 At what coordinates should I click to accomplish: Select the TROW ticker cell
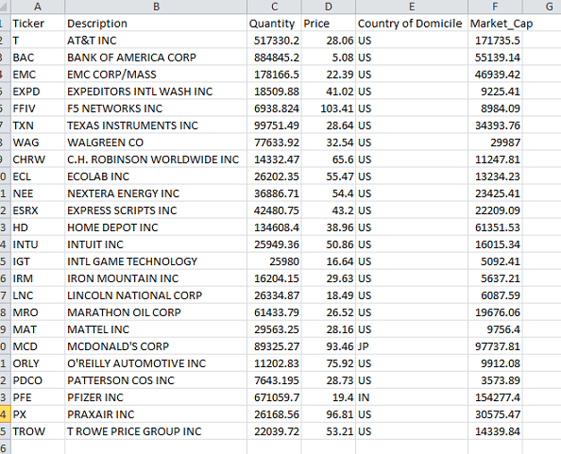[38, 431]
